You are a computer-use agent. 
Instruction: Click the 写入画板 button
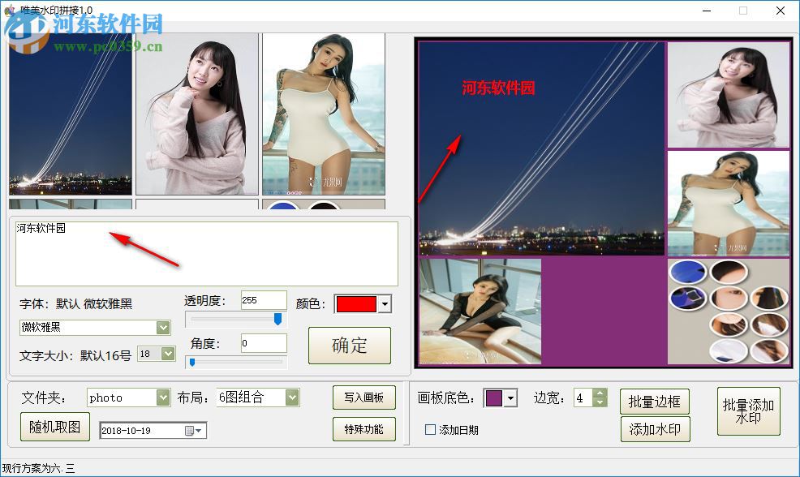tap(363, 397)
